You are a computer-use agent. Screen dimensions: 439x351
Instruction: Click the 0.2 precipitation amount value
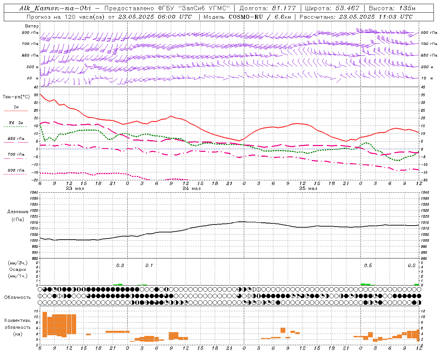click(412, 265)
